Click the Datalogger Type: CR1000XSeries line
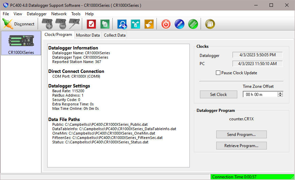 coord(80,57)
